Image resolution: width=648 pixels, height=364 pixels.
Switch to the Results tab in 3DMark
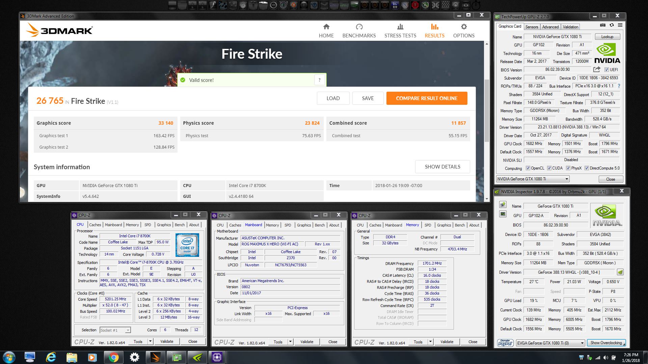click(x=434, y=31)
